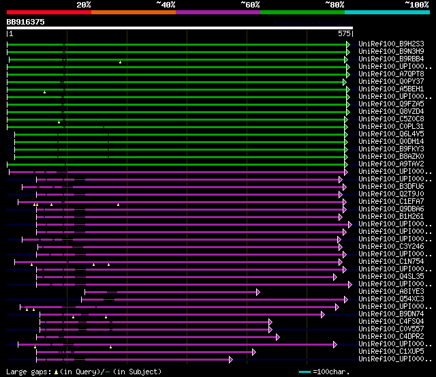436x377 pixels.
Task: Select the white BB916375 query sequence bar
Action: (180, 28)
